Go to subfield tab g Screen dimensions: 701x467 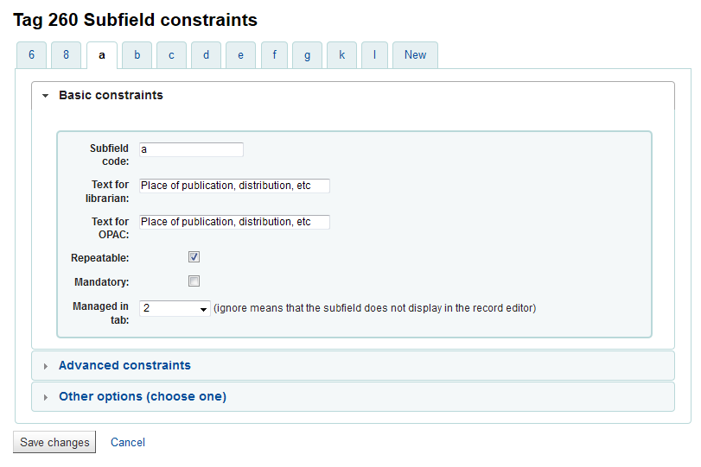(307, 55)
